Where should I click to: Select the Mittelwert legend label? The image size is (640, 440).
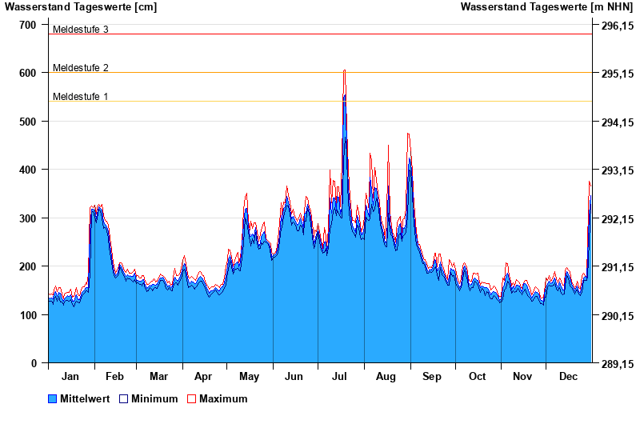85,398
